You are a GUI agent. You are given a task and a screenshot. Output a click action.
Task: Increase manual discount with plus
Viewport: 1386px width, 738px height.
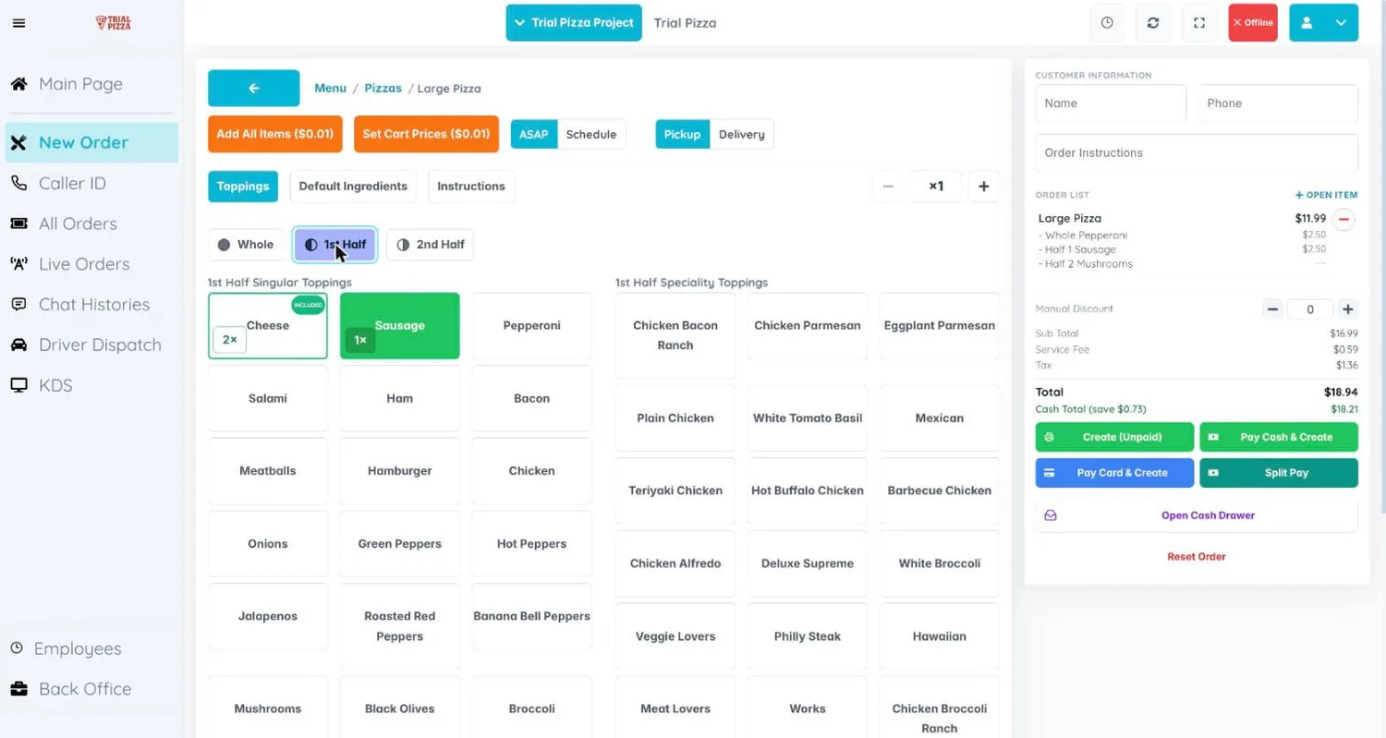point(1348,309)
